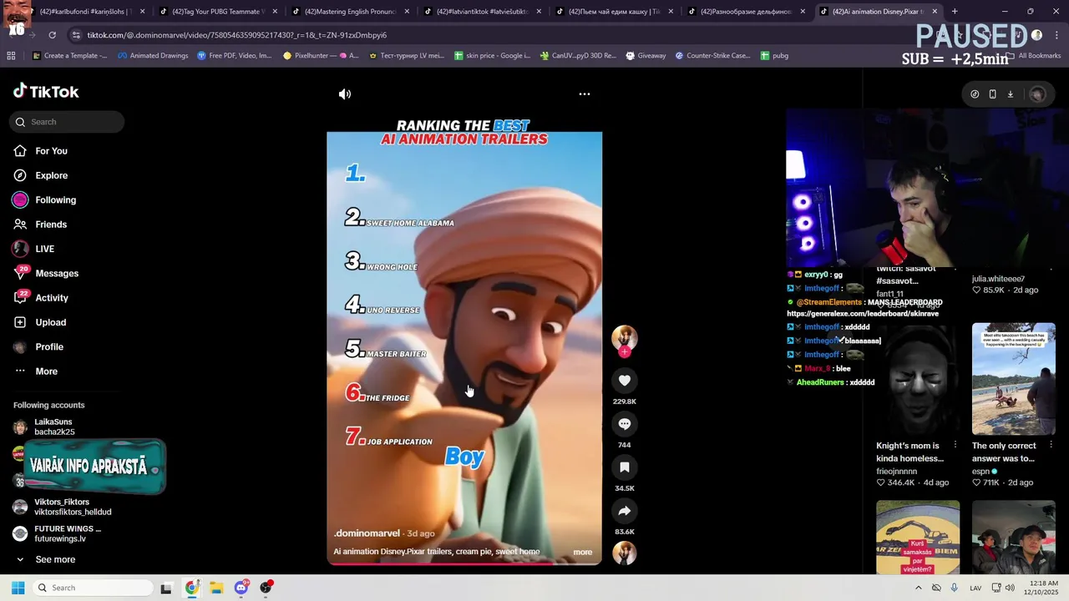
Task: Open the pubg bookmark
Action: 774,56
